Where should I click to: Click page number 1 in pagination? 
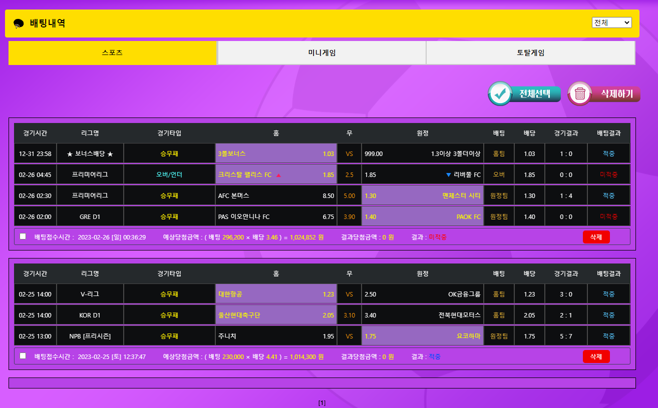(322, 402)
